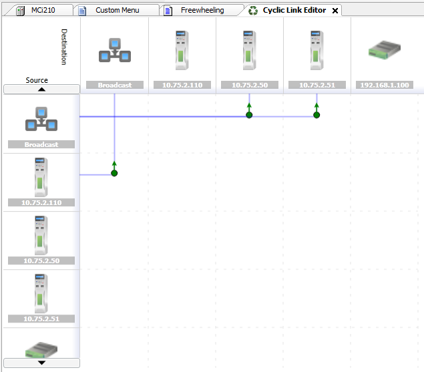The image size is (424, 372).
Task: Click the 10.75.2.110 source drive icon
Action: tap(41, 177)
